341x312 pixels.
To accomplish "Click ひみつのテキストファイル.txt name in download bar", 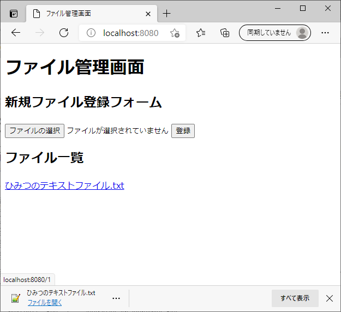I will [x=61, y=293].
